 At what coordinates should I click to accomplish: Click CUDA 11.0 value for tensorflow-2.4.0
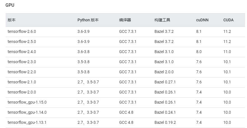pyautogui.click(x=227, y=52)
